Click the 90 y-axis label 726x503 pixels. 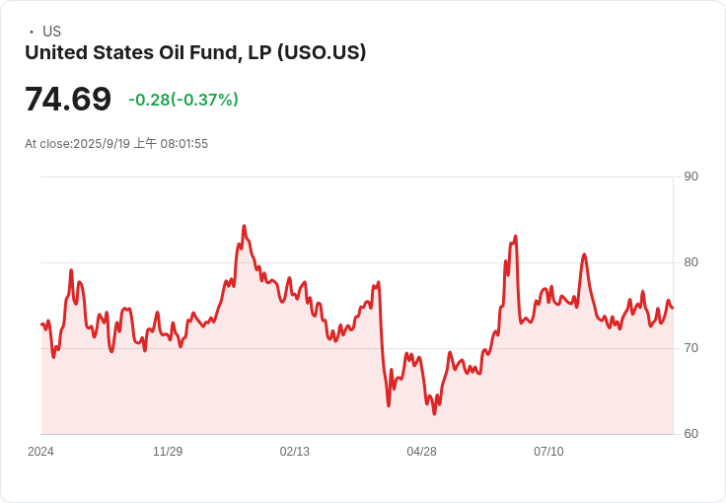point(691,177)
